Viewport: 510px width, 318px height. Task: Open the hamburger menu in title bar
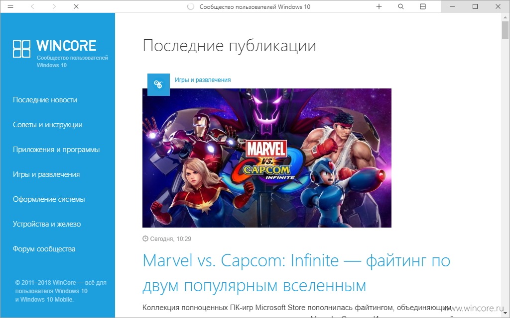[x=10, y=6]
